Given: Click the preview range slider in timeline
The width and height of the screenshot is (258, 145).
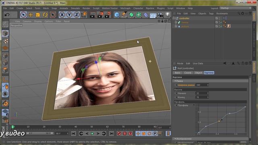Looking at the screenshot, I should click(x=40, y=133).
